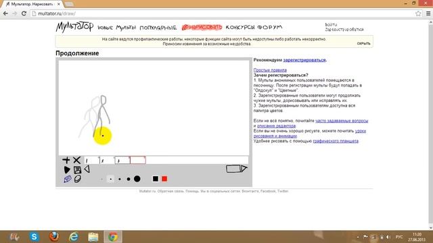Click the Зарегистрироваться link in header
Image resolution: width=433 pixels, height=243 pixels.
click(344, 30)
